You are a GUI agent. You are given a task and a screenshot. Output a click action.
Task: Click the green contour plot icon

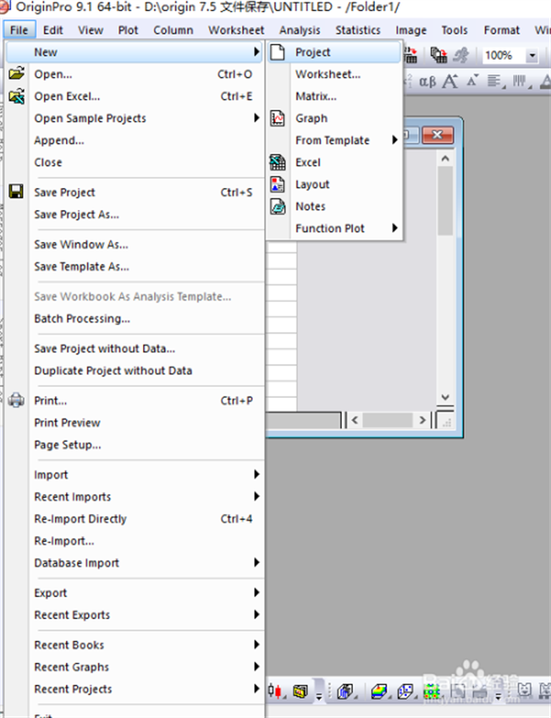coord(431,691)
